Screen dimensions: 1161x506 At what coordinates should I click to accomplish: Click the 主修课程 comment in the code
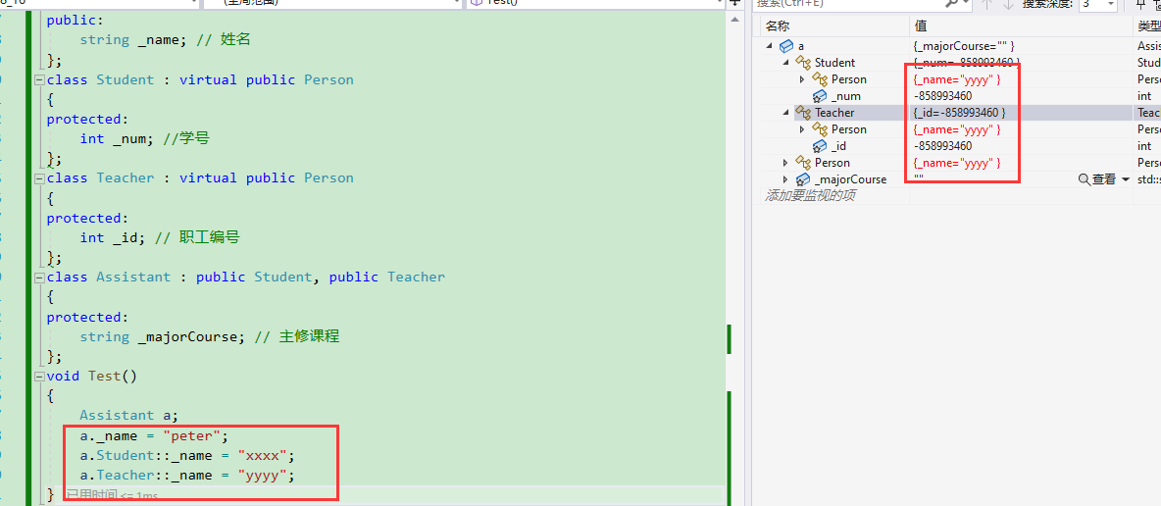coord(309,336)
